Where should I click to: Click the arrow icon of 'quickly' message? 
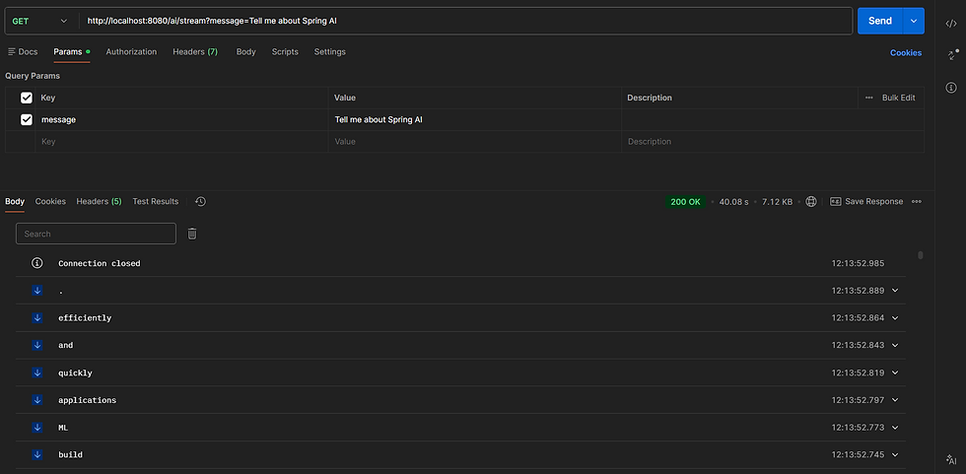coord(37,372)
